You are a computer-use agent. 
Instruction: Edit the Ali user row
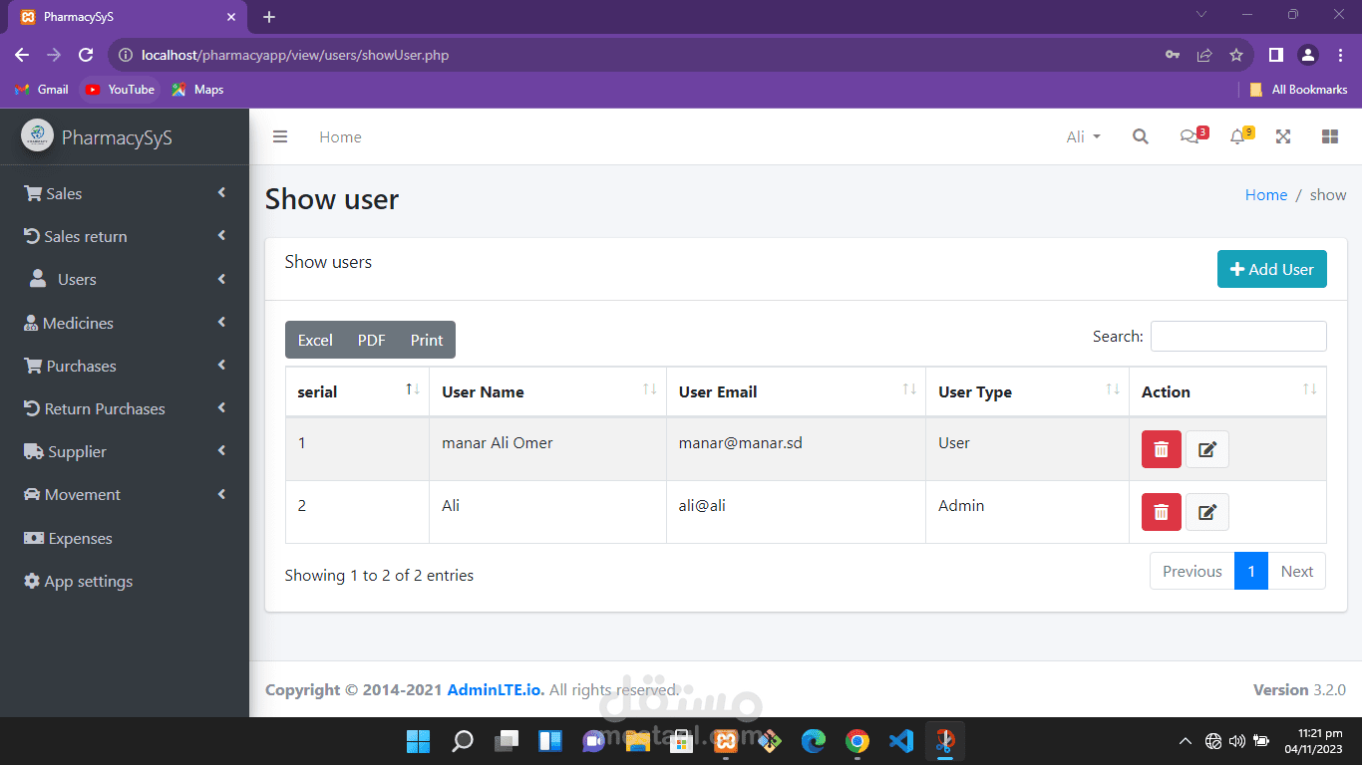[x=1206, y=512]
